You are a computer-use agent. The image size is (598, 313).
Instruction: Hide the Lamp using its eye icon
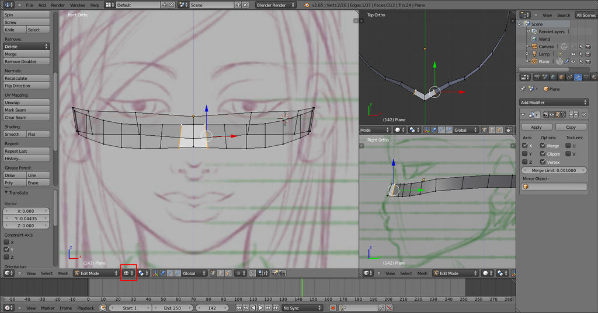click(573, 54)
